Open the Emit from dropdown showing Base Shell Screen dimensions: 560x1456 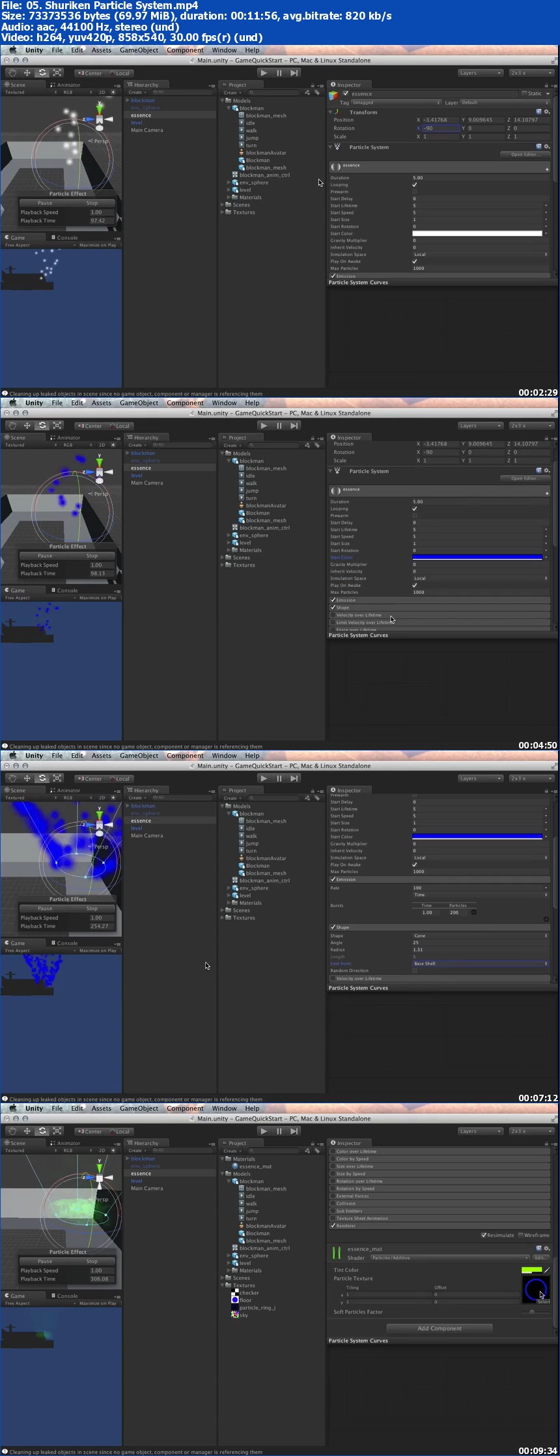481,964
